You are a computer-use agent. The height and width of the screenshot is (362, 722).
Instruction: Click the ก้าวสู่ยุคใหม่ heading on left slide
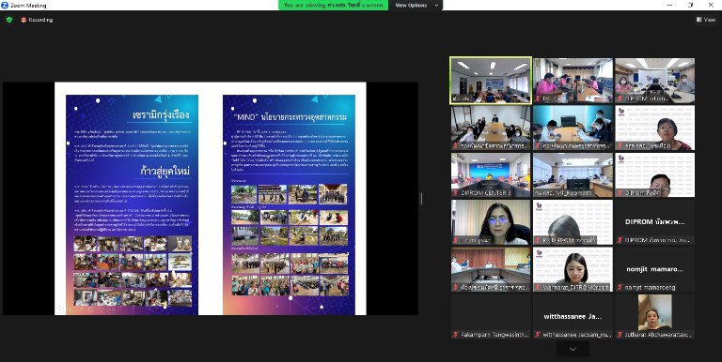pos(165,172)
